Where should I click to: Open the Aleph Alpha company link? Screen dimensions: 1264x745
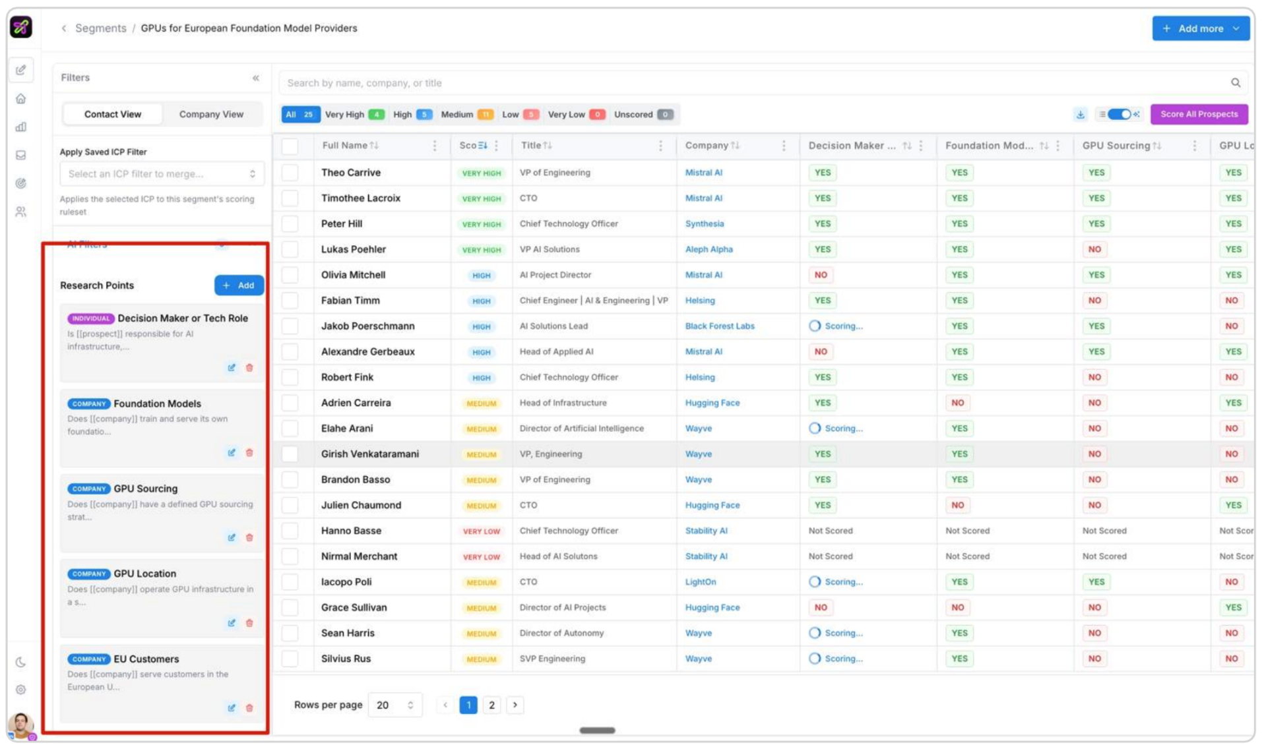coord(709,250)
